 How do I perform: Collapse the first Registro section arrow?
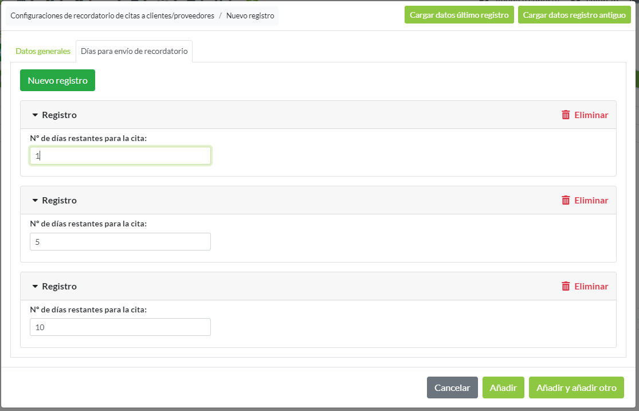tap(35, 115)
